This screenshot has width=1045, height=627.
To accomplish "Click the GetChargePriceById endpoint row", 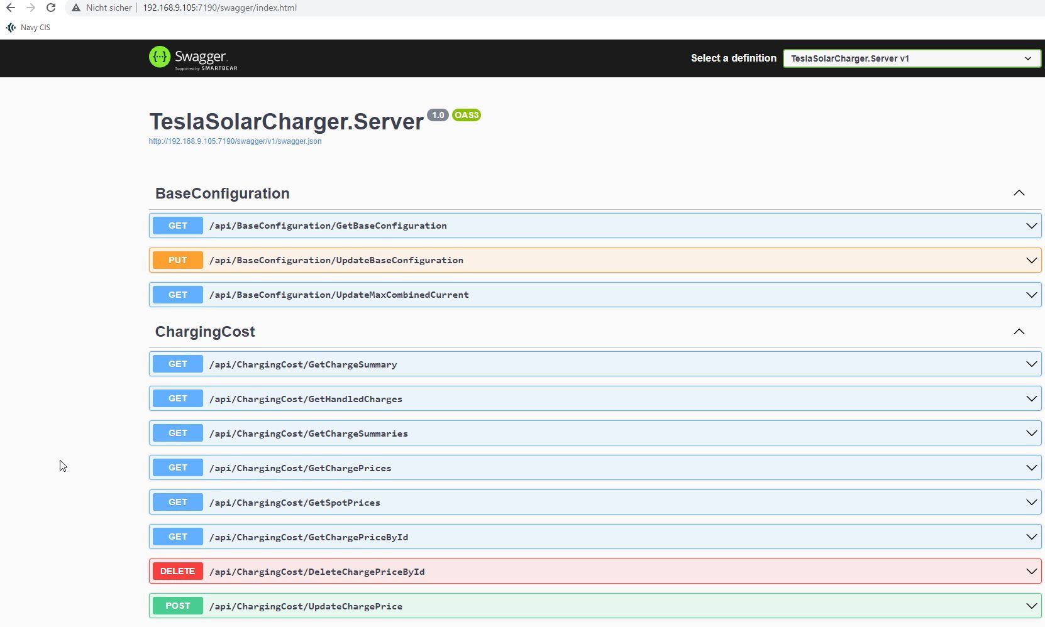I will 566,537.
